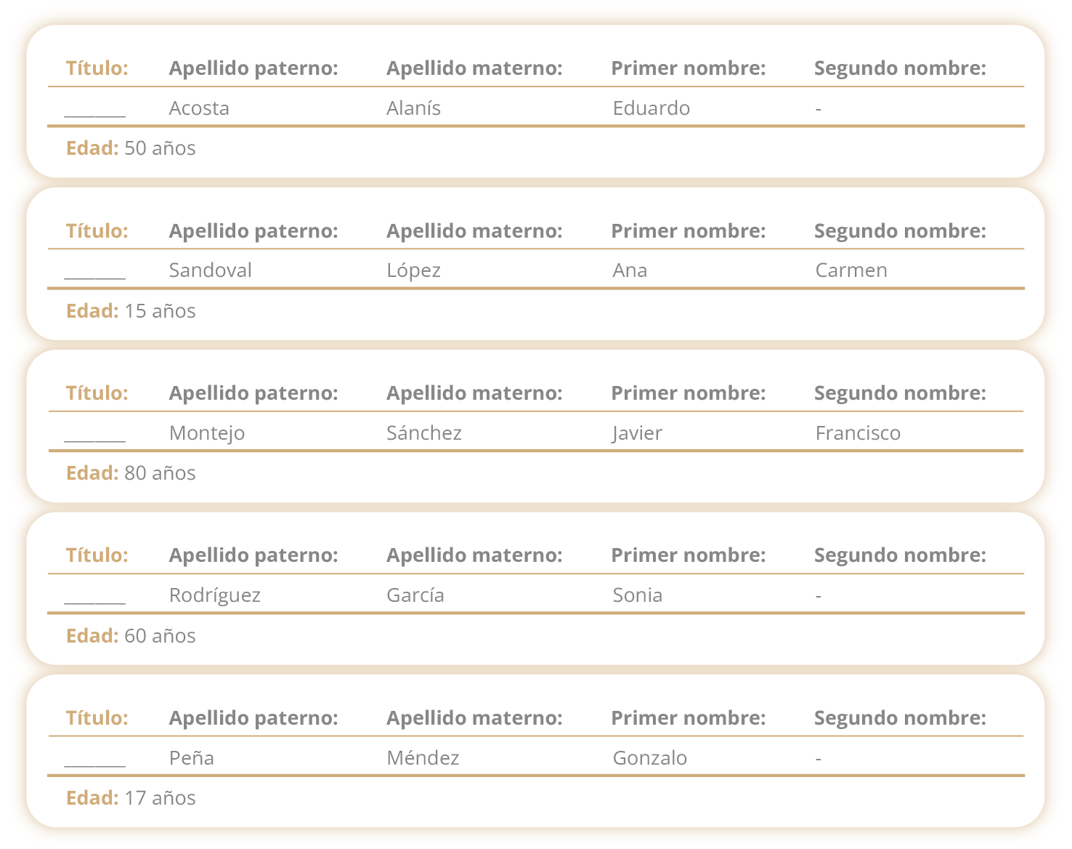Image resolution: width=1072 pixels, height=849 pixels.
Task: Select the maternal surname Méndez
Action: pos(423,758)
